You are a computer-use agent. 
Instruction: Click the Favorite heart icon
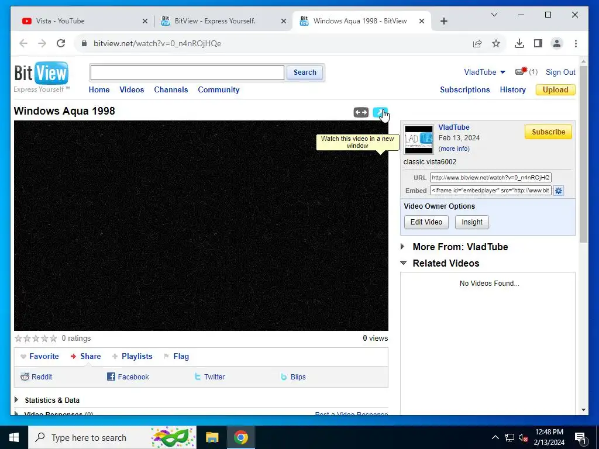coord(23,357)
